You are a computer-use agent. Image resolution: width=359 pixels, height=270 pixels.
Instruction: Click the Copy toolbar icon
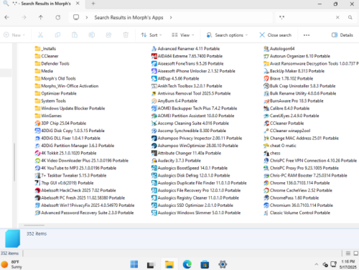[57, 35]
